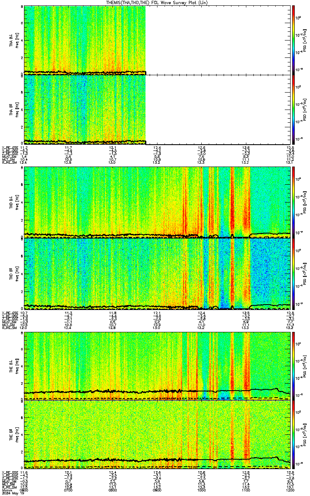Click the color bar beside THD B-perpendicular panel
310x496 pixels.
tap(293, 202)
